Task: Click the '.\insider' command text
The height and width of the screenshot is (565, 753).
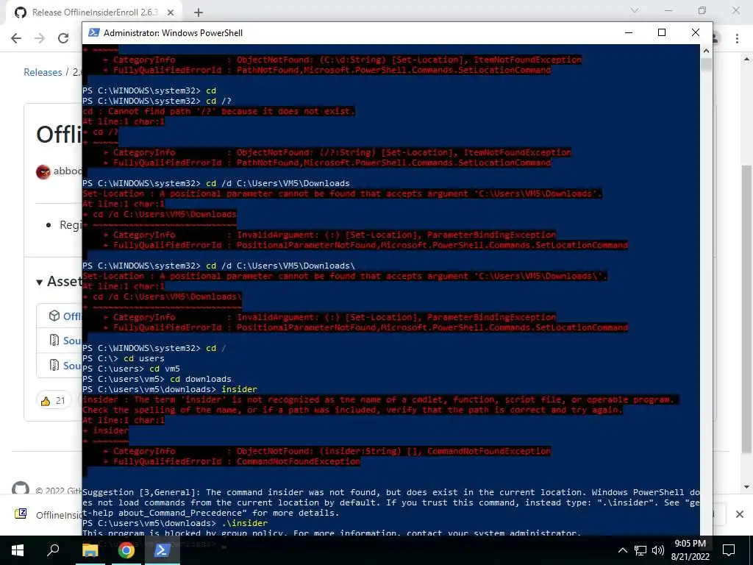Action: click(x=245, y=523)
